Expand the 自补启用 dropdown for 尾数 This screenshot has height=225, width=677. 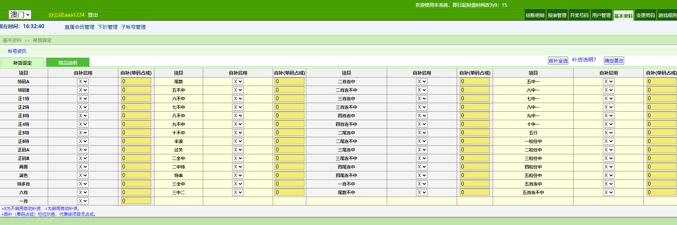coord(238,81)
